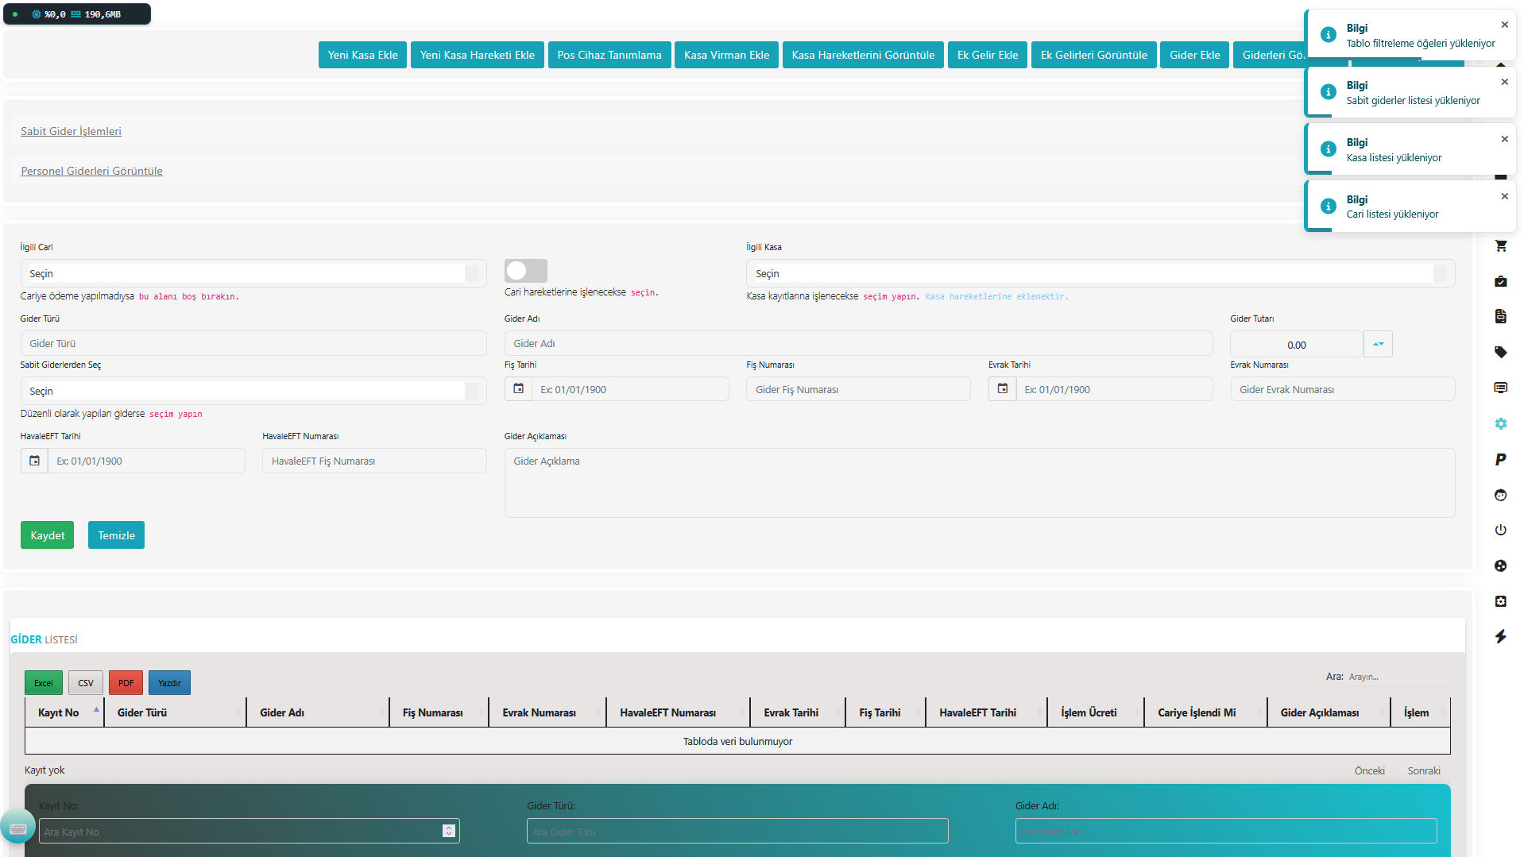The image size is (1524, 857).
Task: Click the price tag icon in sidebar
Action: pos(1500,352)
